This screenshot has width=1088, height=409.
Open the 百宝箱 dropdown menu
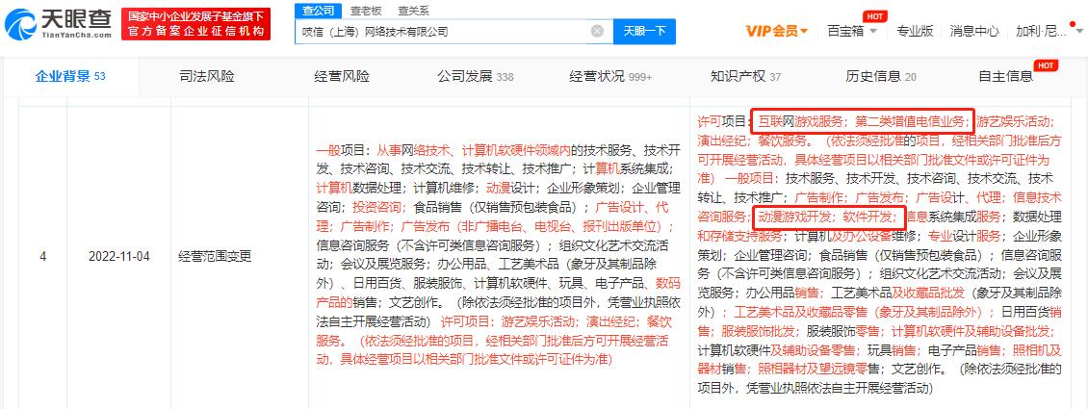[x=852, y=31]
